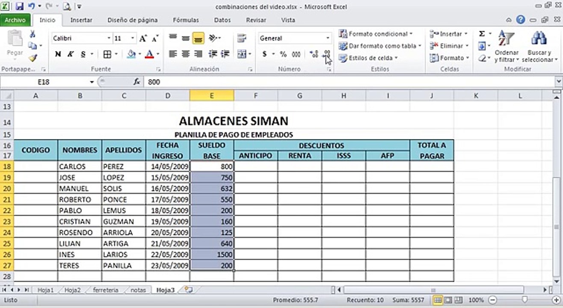Viewport: 563px width, 308px height.
Task: Expand Dar formato como tabla menu
Action: (379, 46)
